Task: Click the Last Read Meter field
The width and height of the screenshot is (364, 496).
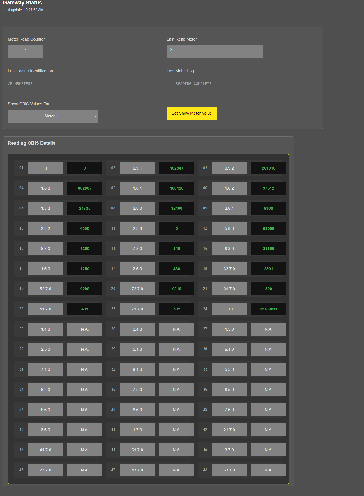Action: (x=215, y=51)
